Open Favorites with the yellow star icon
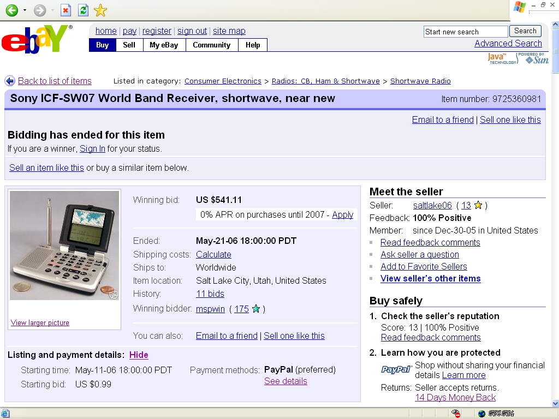 point(100,10)
